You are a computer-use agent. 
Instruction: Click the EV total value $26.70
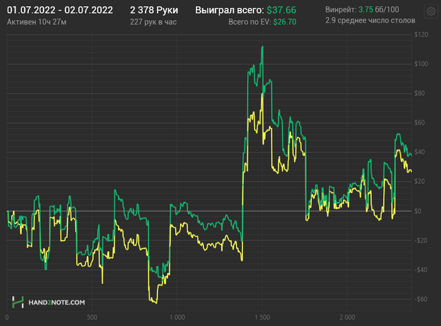click(285, 22)
